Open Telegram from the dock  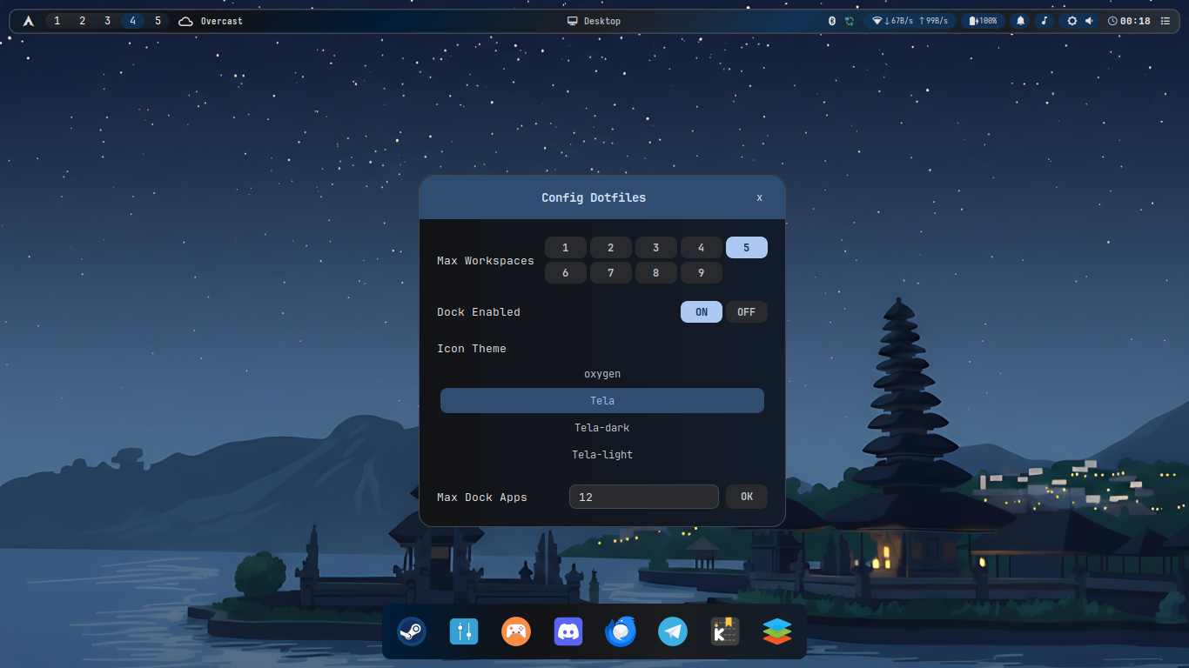(673, 631)
